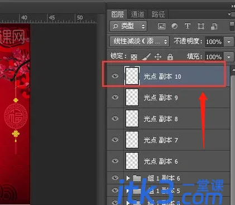Select the 光点 副本 10 layer thumbnail
235x205 pixels.
[132, 76]
